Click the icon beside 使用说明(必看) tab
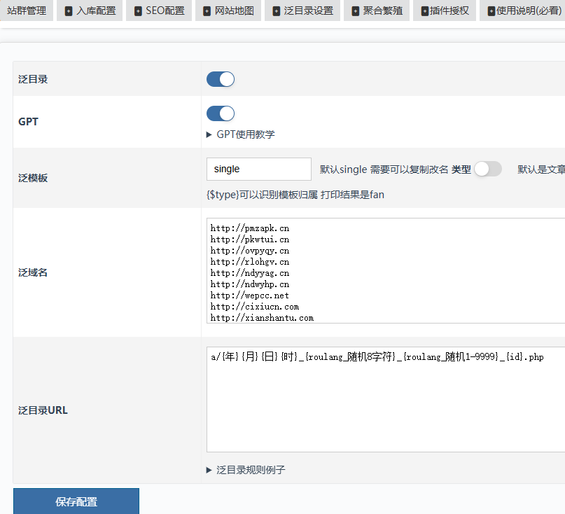565x514 pixels. coord(491,11)
